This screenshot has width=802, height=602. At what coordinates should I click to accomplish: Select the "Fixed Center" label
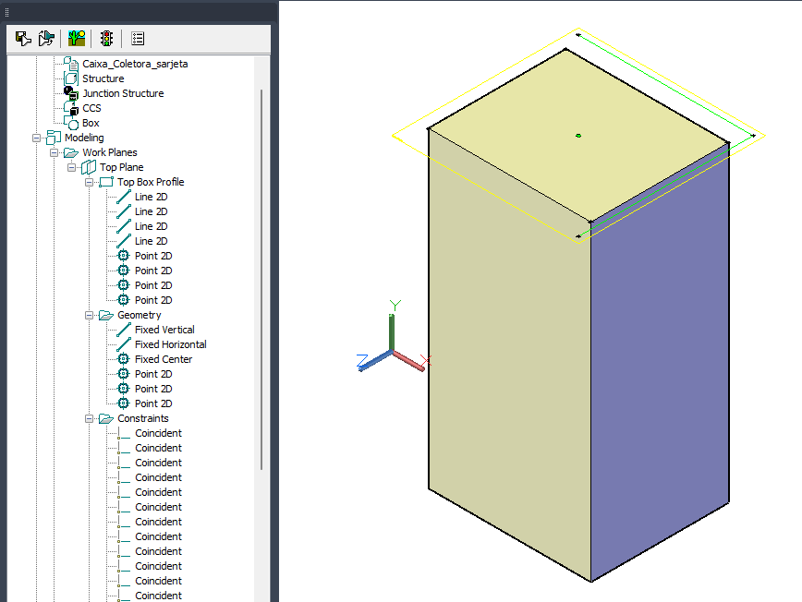164,359
